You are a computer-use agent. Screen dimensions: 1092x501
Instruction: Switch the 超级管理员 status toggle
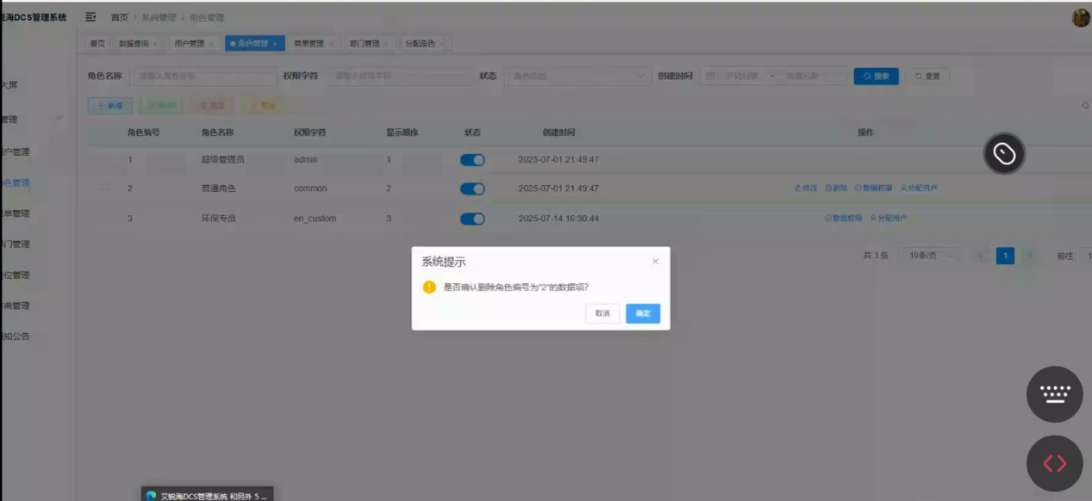click(x=472, y=160)
